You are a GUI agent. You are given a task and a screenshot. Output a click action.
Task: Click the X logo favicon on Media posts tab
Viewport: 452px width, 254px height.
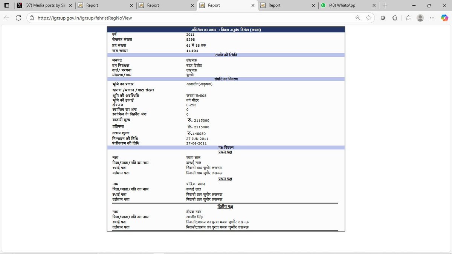19,5
